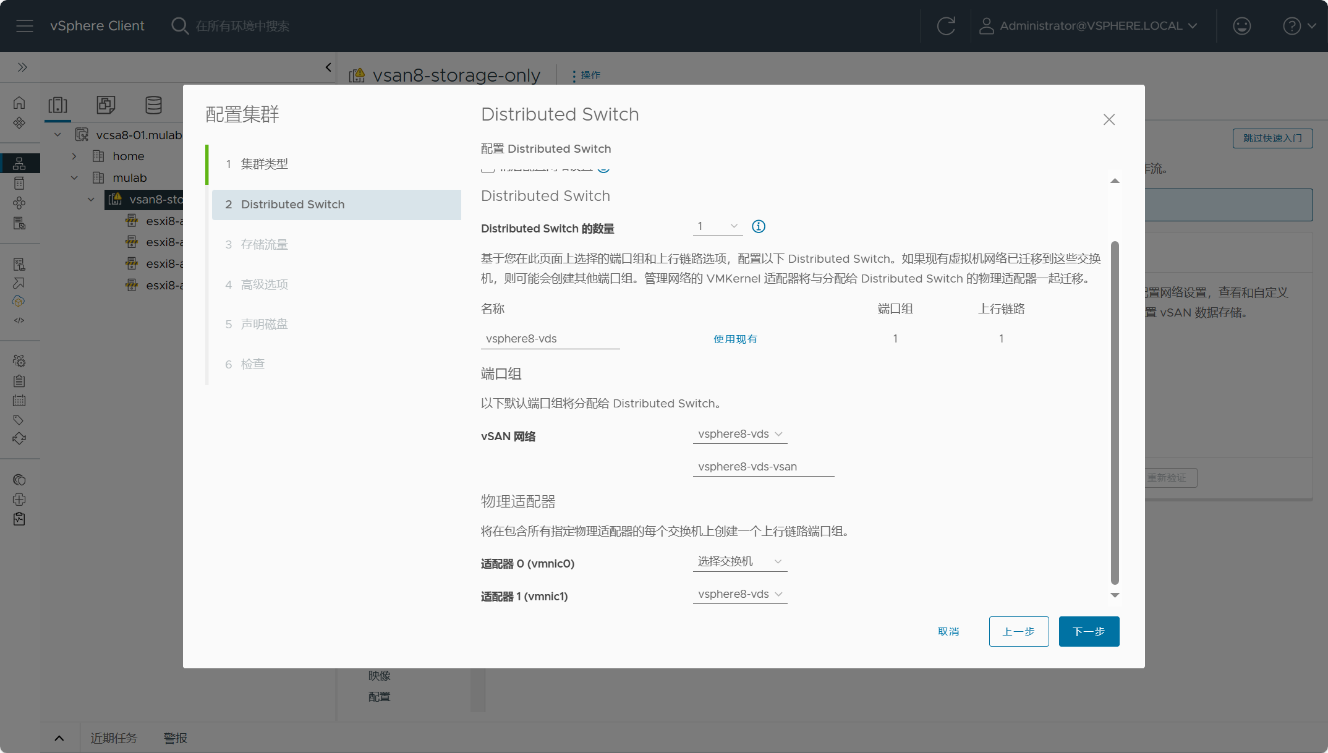
Task: Close the 配置集群 dialog
Action: [1109, 120]
